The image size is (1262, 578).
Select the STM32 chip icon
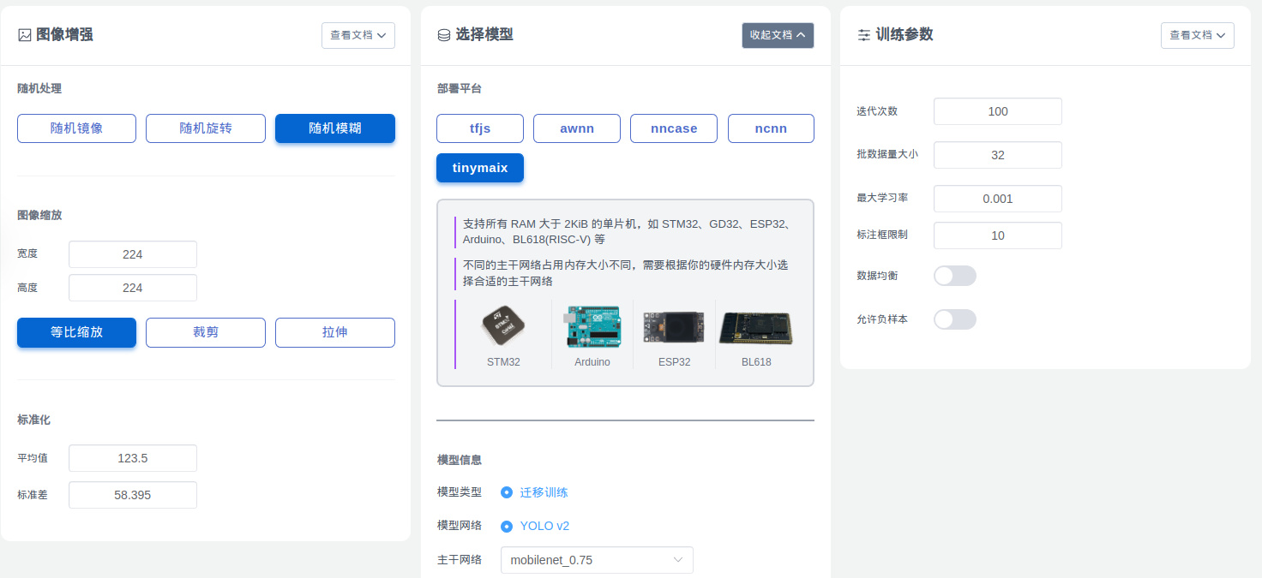pos(503,327)
